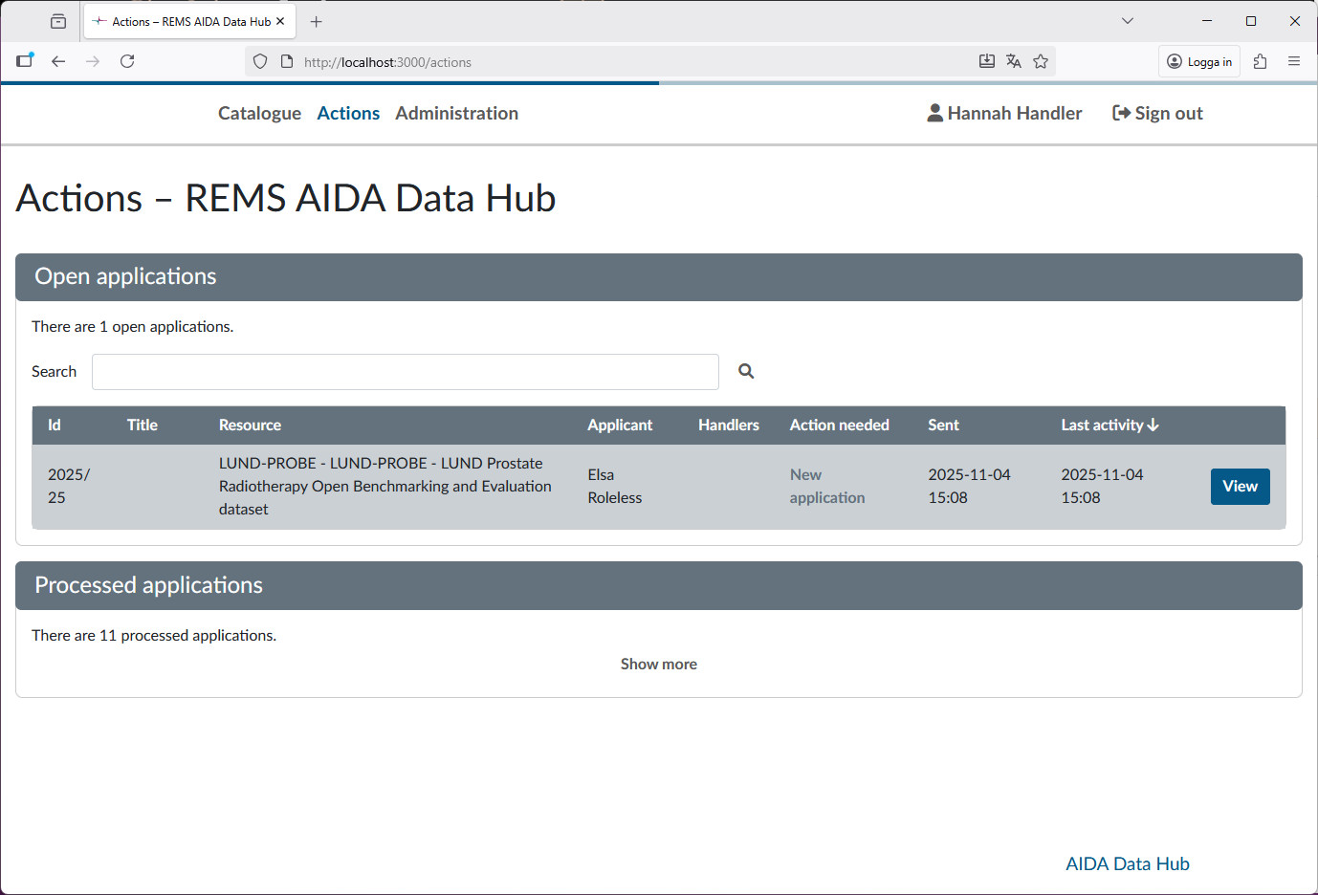
Task: View application 2025/25
Action: [x=1240, y=487]
